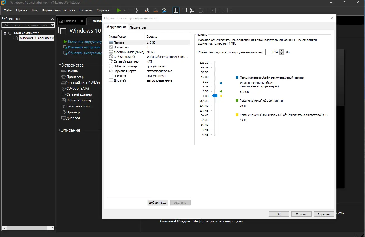Increase memory size with the spinner up arrow

click(x=281, y=51)
